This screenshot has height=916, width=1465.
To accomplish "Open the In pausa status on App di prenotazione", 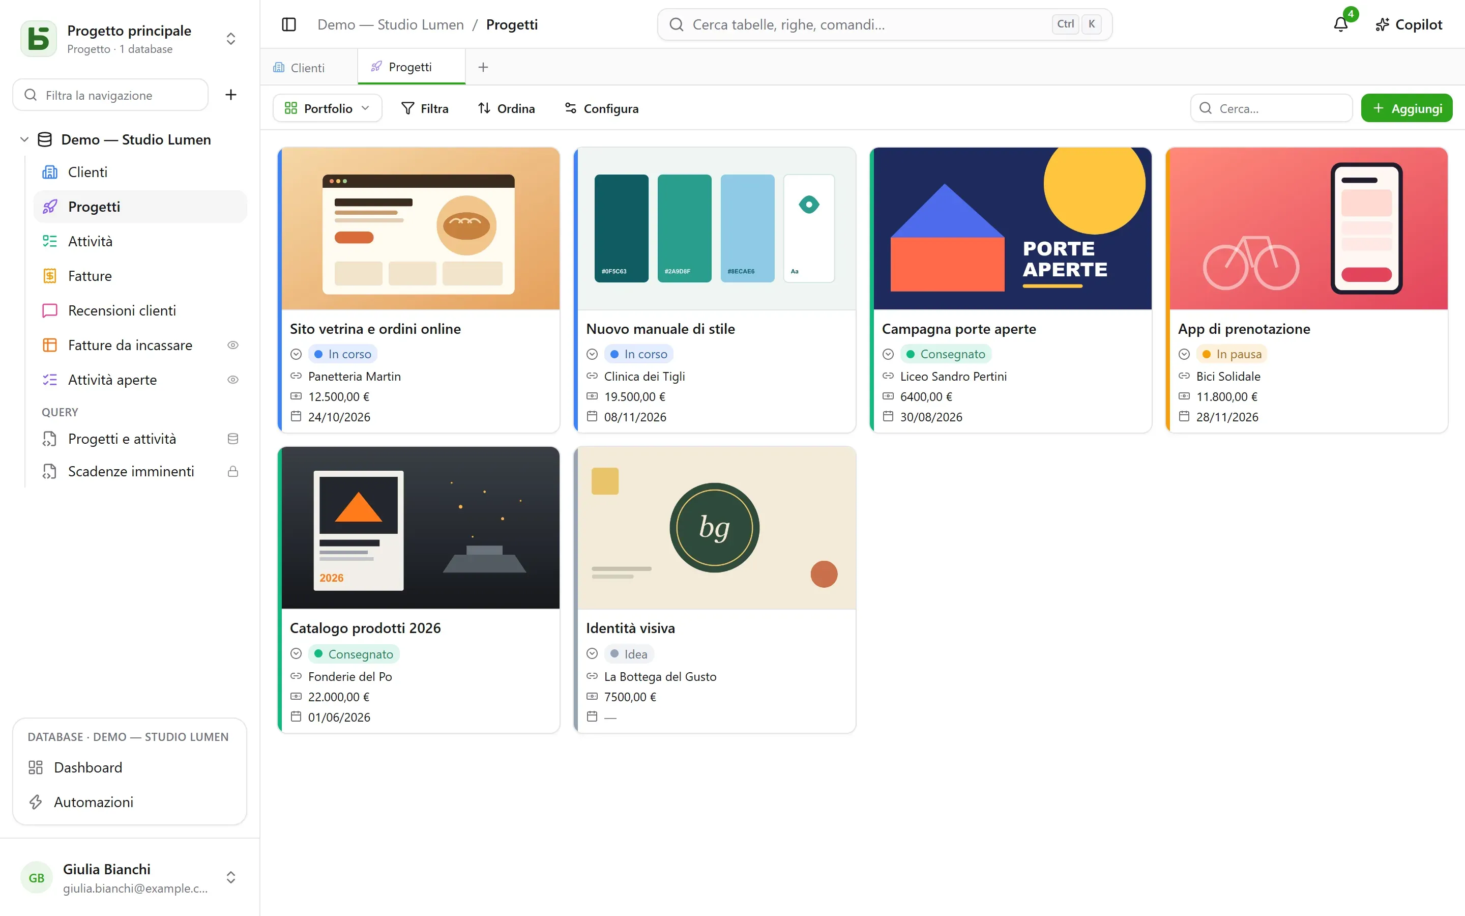I will 1232,354.
